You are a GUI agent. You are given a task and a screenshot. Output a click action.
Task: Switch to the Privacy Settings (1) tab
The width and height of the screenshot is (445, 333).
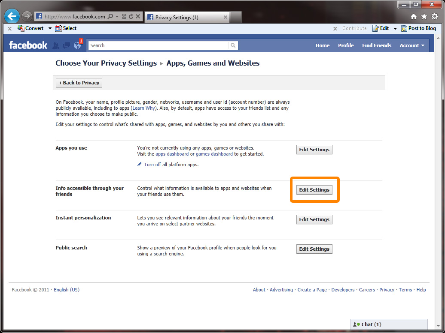(186, 17)
